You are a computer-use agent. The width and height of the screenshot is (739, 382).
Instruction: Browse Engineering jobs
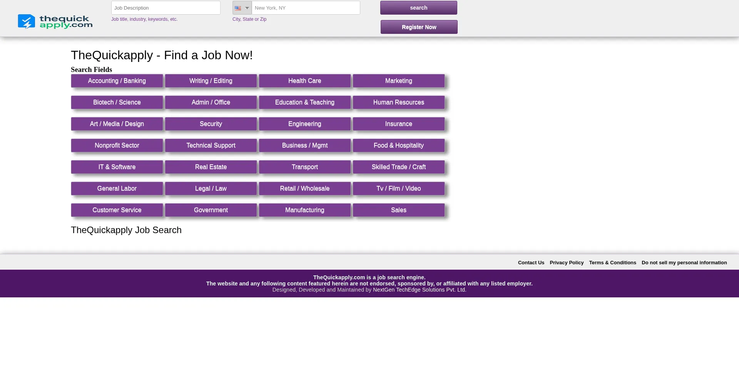click(x=304, y=124)
